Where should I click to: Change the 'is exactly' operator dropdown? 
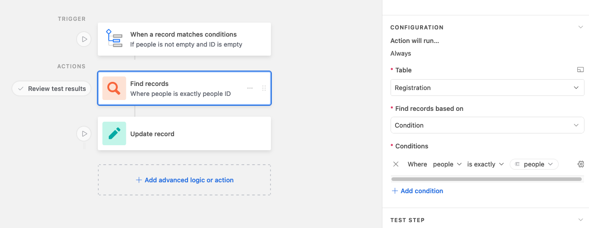(x=486, y=164)
